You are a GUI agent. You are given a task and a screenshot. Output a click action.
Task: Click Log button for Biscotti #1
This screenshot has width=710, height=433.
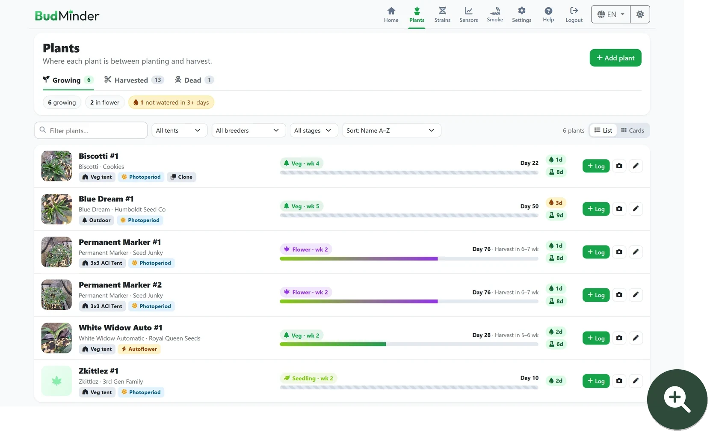coord(596,166)
